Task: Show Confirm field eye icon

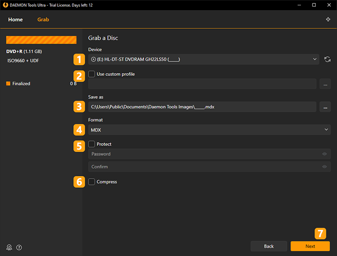Action: click(324, 167)
